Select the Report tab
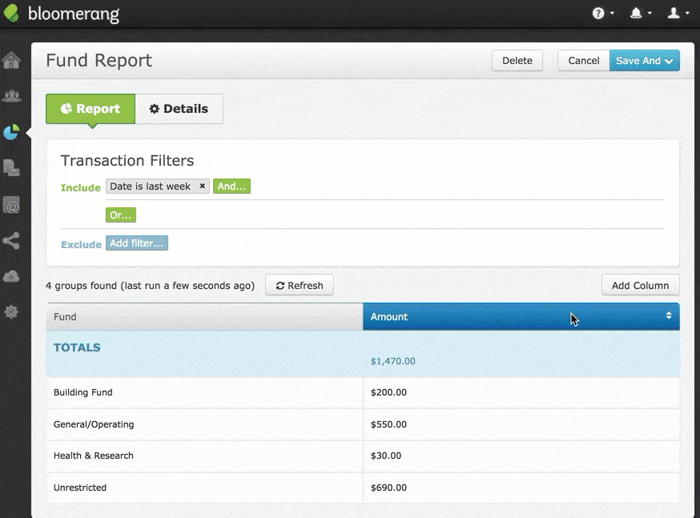 point(91,109)
